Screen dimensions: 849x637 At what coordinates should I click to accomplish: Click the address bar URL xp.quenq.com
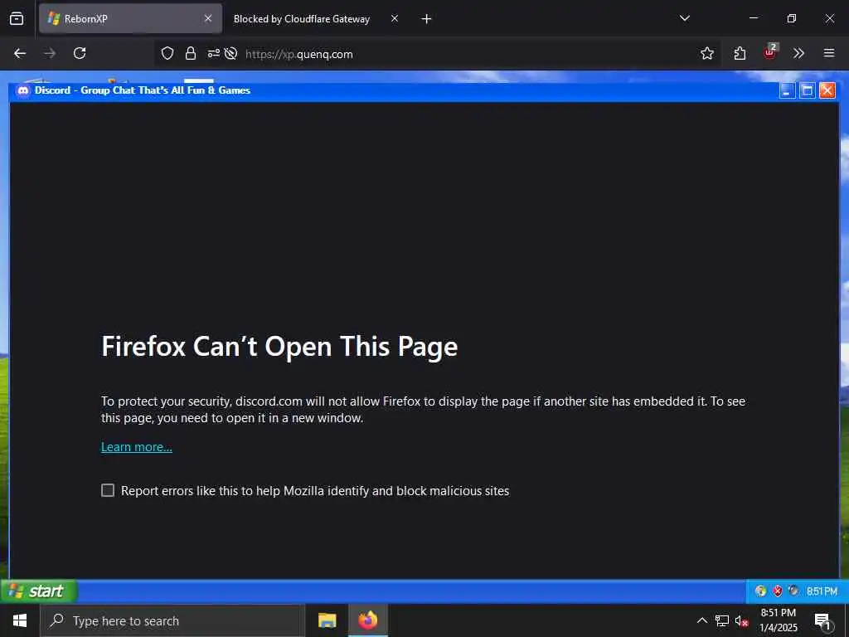pos(298,54)
